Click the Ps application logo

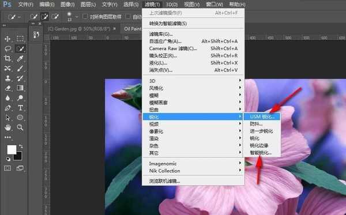pyautogui.click(x=7, y=4)
